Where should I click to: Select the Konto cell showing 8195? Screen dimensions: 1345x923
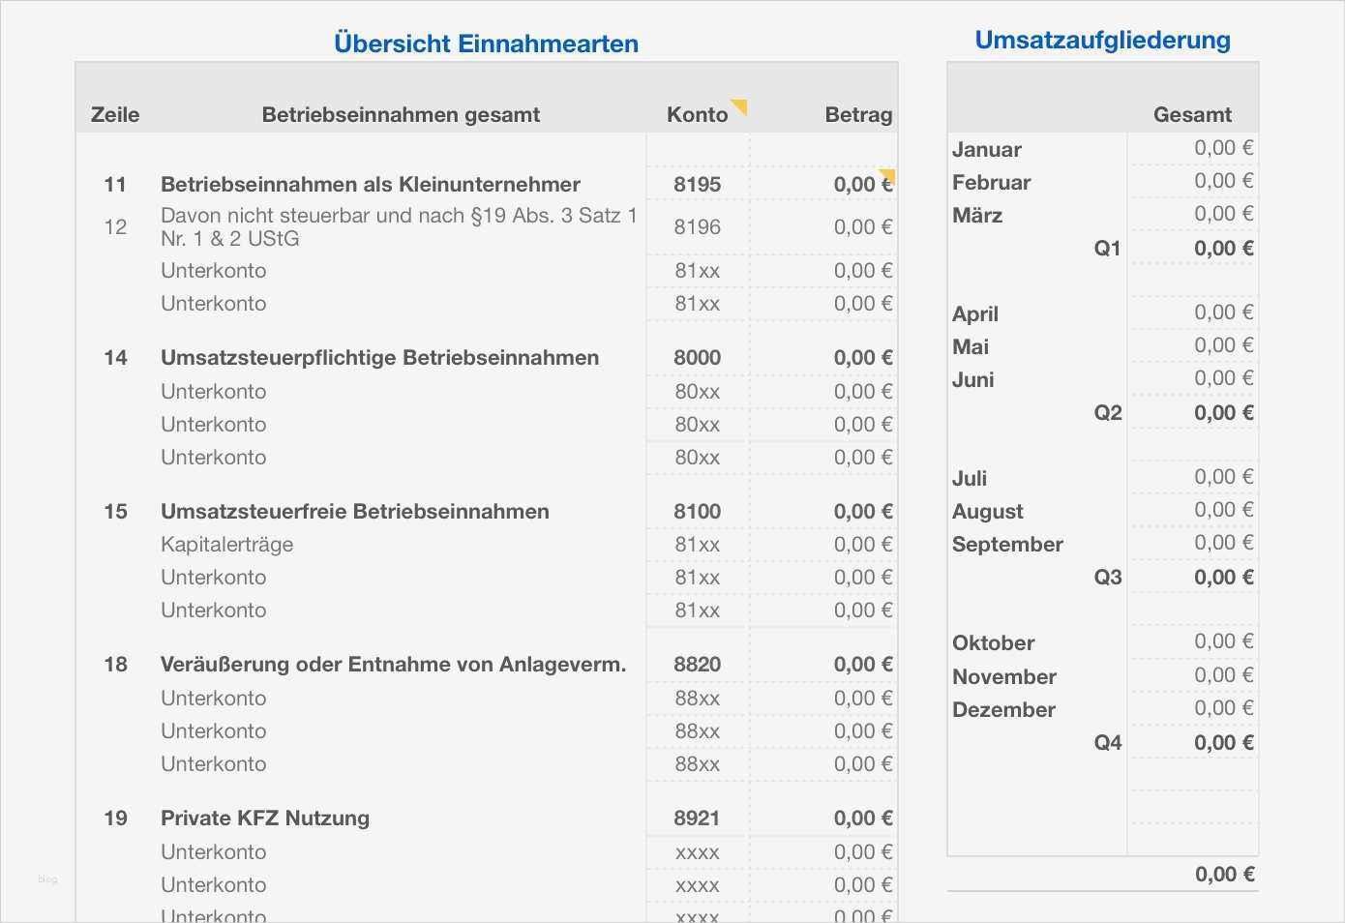(x=697, y=184)
